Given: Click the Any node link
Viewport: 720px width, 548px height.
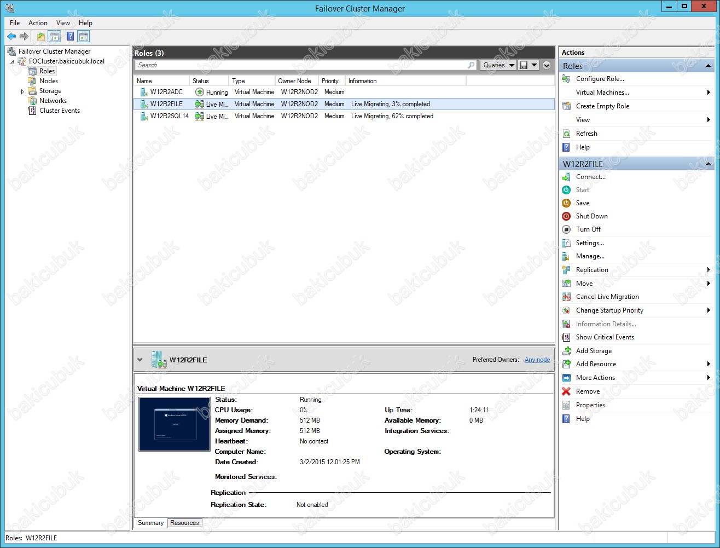Looking at the screenshot, I should pyautogui.click(x=537, y=360).
